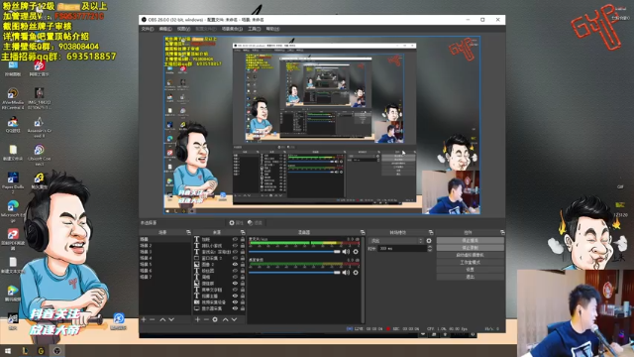Viewport: 634px width, 357px height.
Task: Add a new source with the plus icon
Action: pyautogui.click(x=197, y=319)
